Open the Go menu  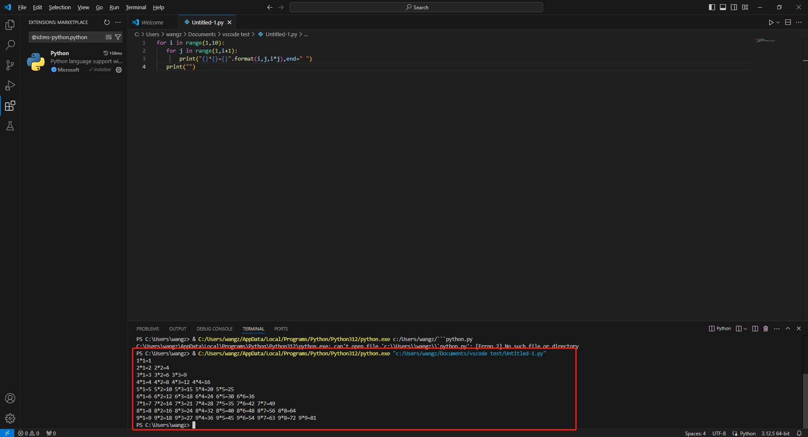99,7
